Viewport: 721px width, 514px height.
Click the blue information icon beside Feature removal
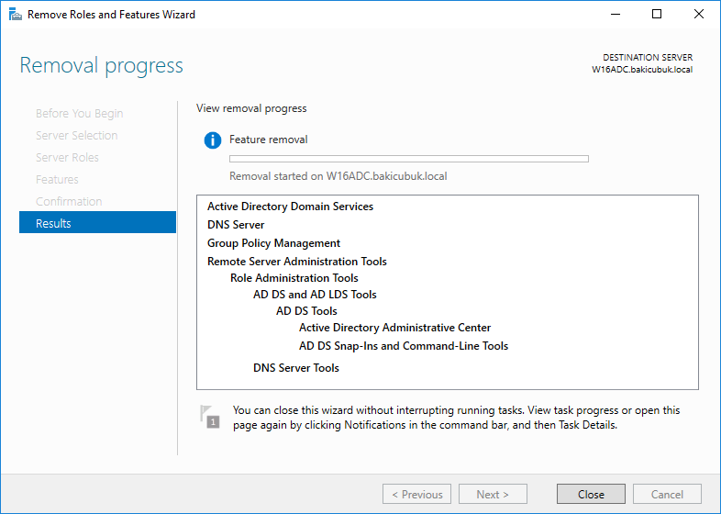click(213, 140)
